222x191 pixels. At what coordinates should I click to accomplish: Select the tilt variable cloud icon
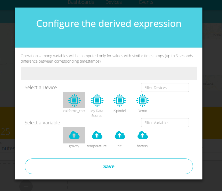click(x=120, y=135)
